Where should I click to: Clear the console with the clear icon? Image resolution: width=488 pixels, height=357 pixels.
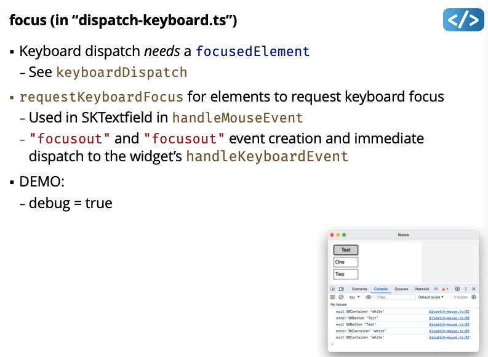pos(341,297)
